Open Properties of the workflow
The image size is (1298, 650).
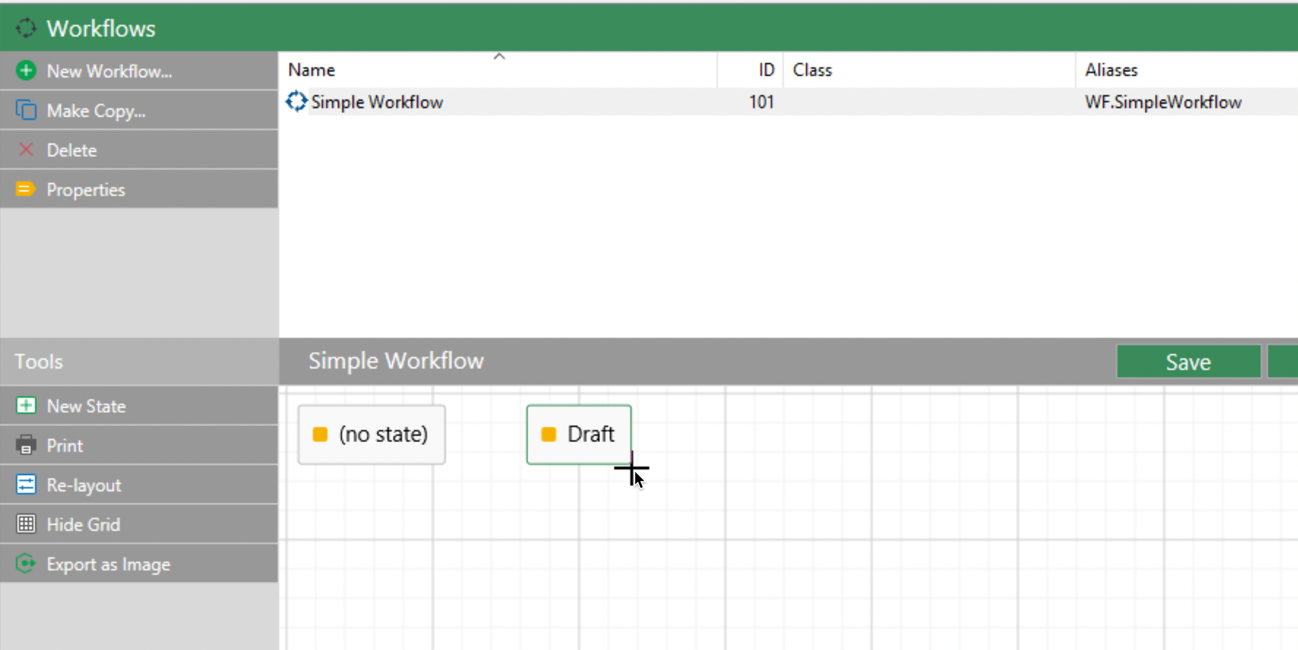coord(139,189)
